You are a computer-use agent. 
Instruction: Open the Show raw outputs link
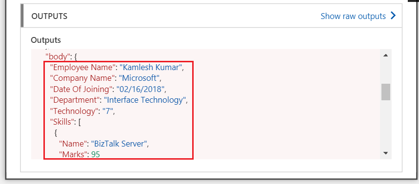[x=353, y=16]
